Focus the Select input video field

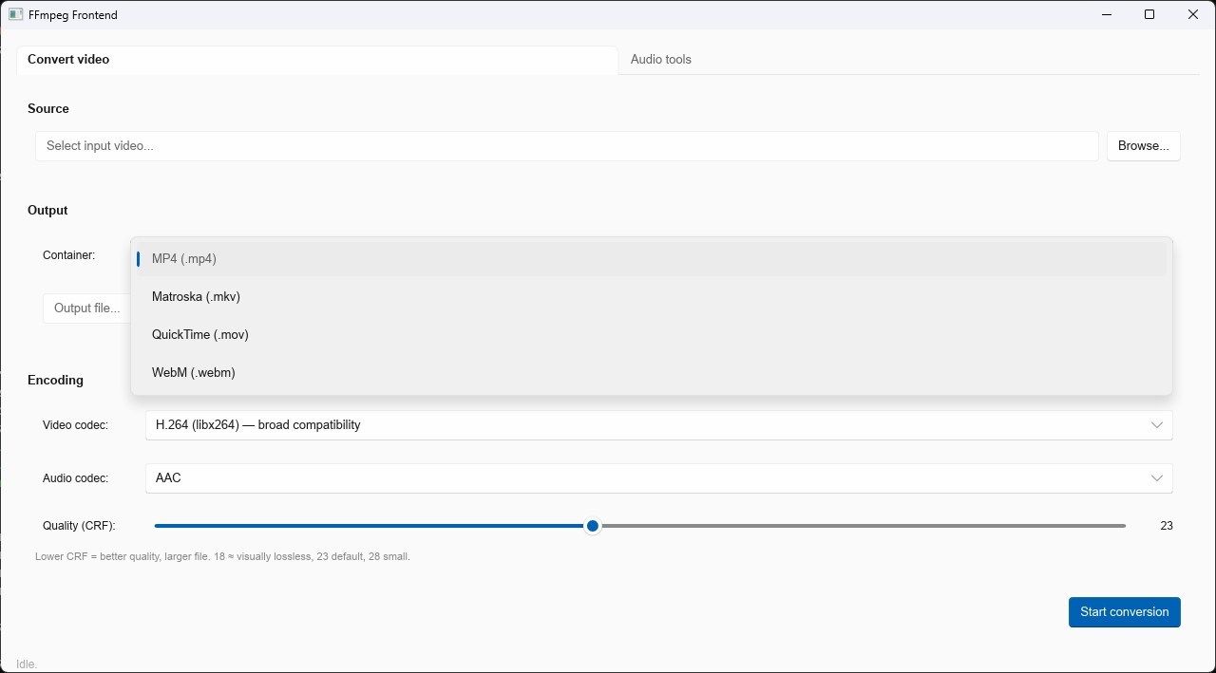(x=567, y=146)
